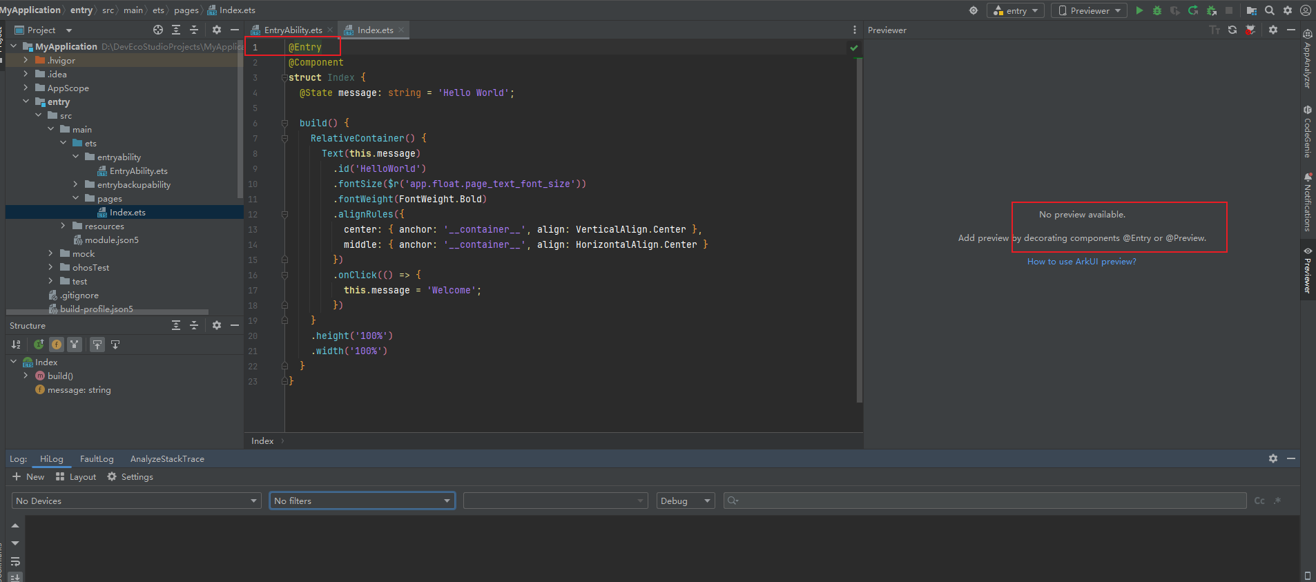The image size is (1316, 582).
Task: Click the editor vertical scrollbar
Action: coord(859,229)
